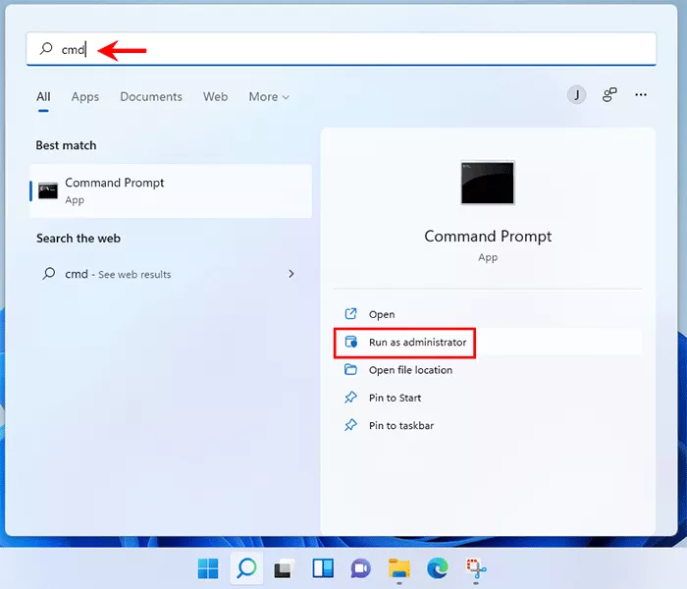The height and width of the screenshot is (589, 687).
Task: Click the Command Prompt title text
Action: click(x=488, y=237)
